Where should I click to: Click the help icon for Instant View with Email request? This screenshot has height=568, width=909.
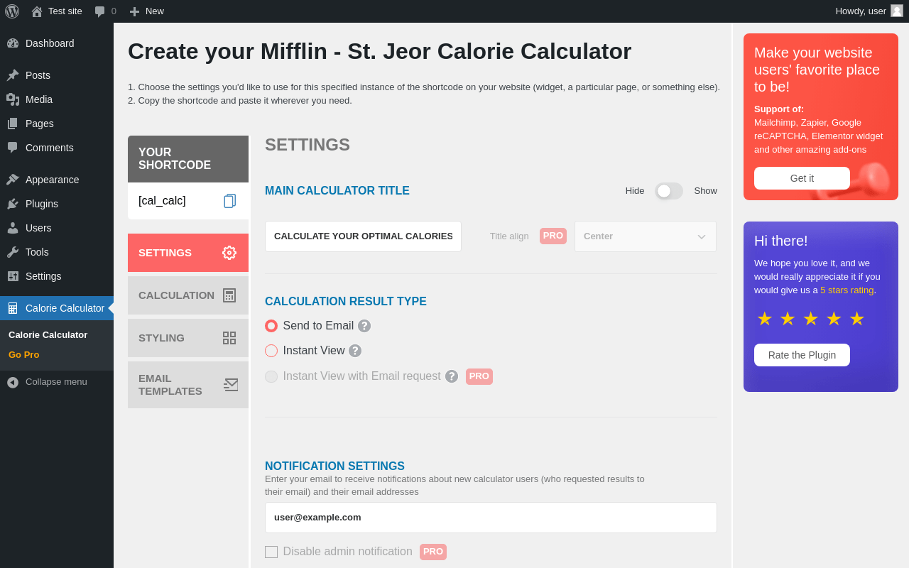click(x=452, y=376)
